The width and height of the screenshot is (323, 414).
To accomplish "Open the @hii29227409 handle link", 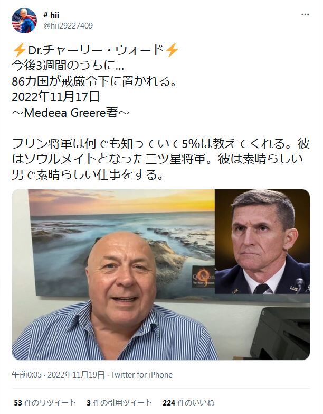I will click(x=68, y=26).
